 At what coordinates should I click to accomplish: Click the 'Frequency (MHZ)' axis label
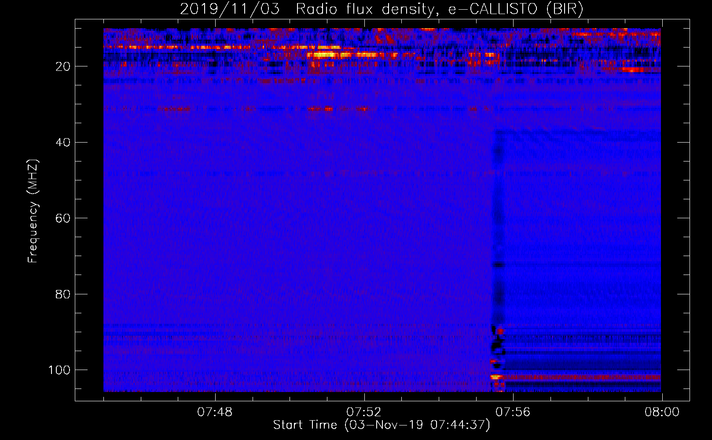pyautogui.click(x=33, y=211)
